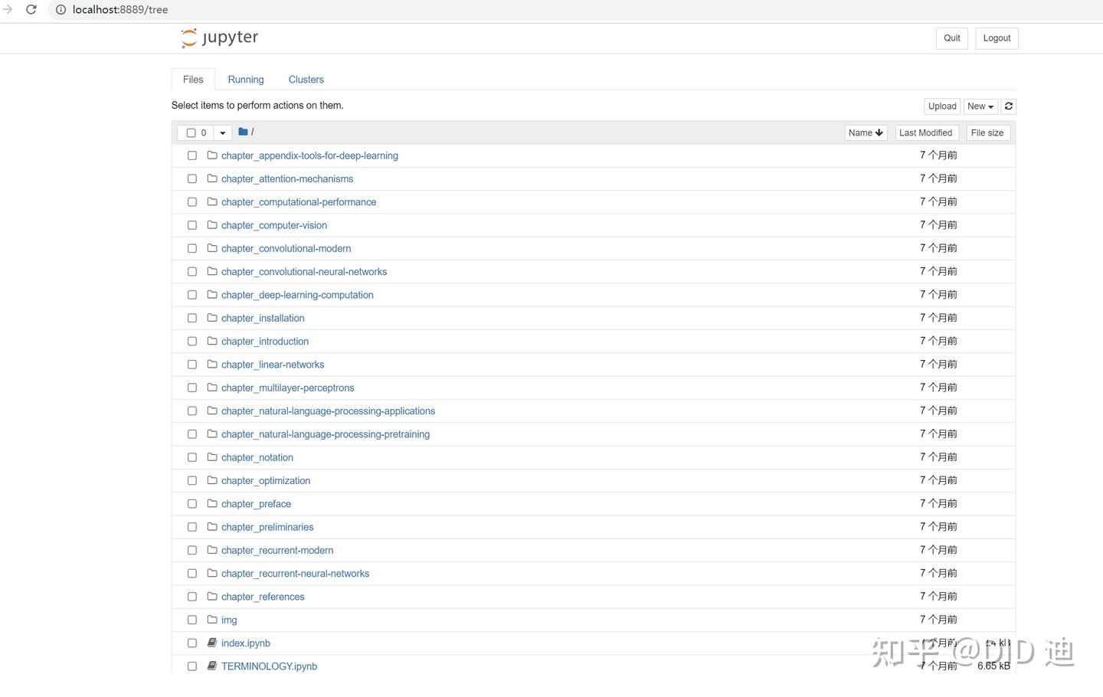The height and width of the screenshot is (697, 1103).
Task: Click the refresh notebook list icon
Action: point(1009,106)
